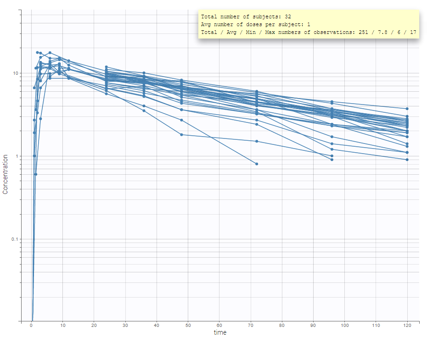
Task: Click the 'time' x-axis label
Action: point(220,332)
